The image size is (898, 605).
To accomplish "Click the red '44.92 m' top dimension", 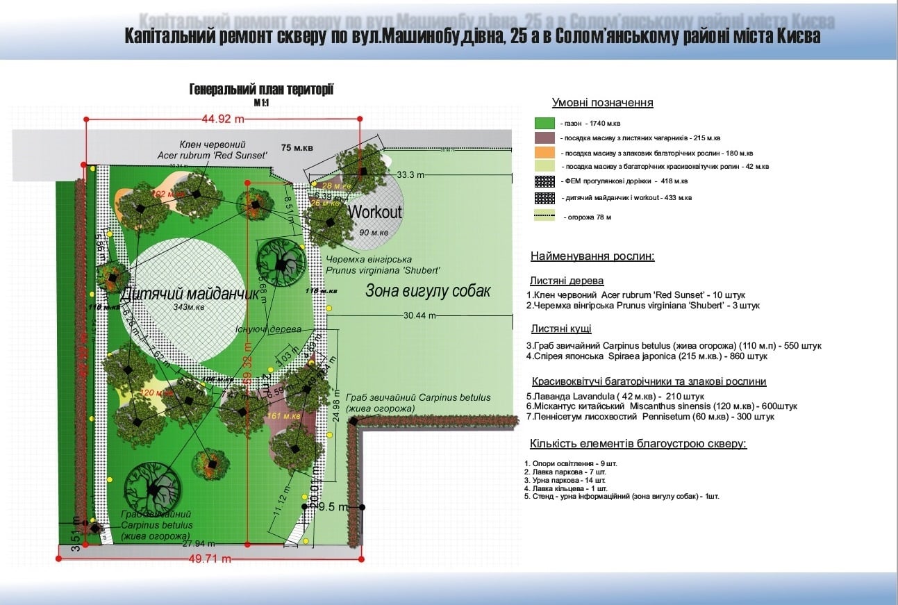I will [x=223, y=119].
